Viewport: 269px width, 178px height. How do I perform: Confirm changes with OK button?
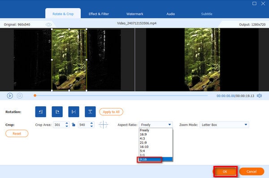[225, 171]
